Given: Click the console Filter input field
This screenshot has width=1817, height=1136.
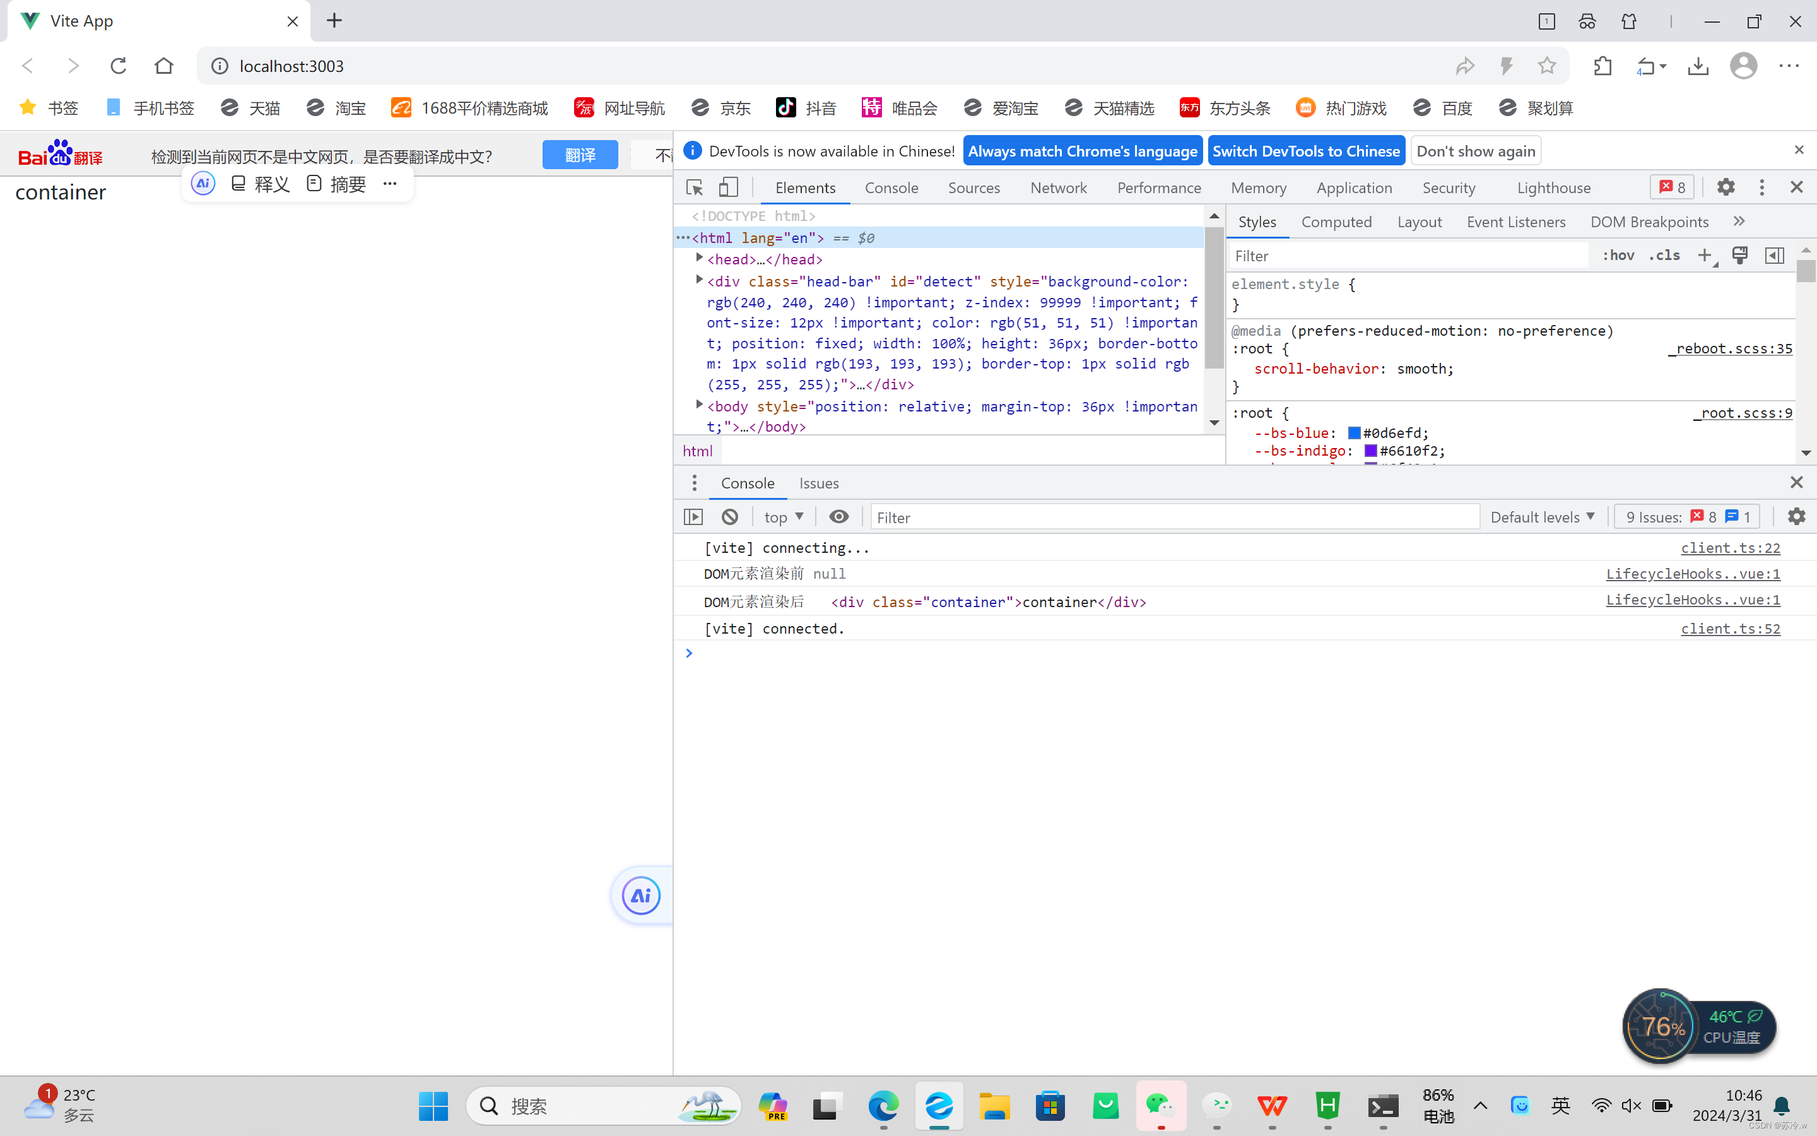Looking at the screenshot, I should pyautogui.click(x=1174, y=517).
